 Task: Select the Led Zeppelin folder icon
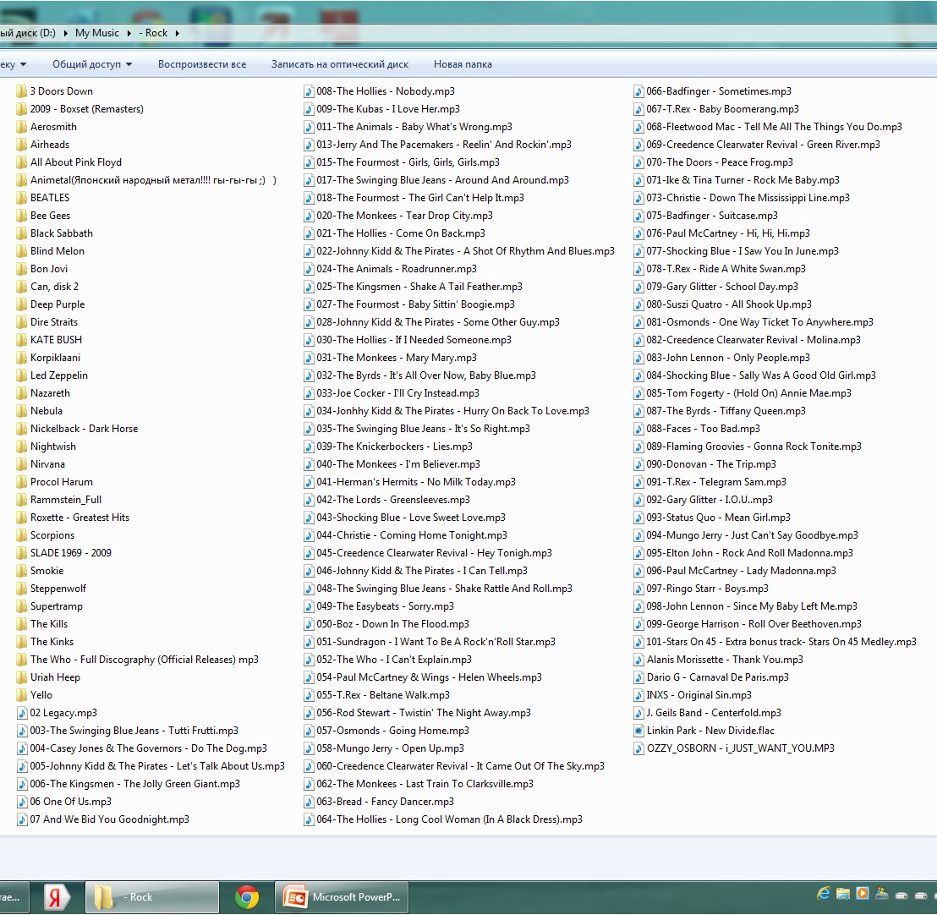click(21, 375)
